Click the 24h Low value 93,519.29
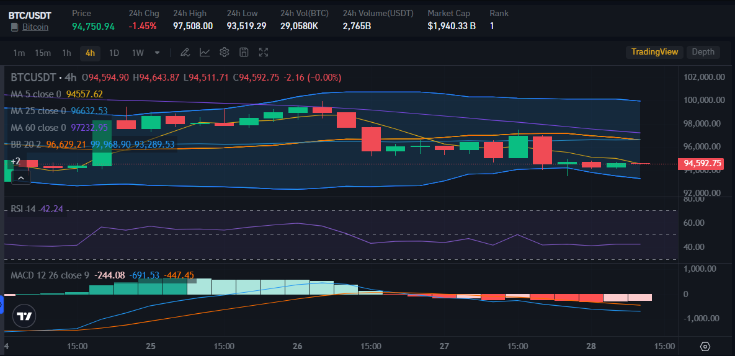735x356 pixels. coord(247,26)
